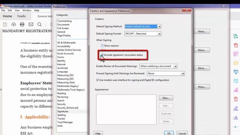Image resolution: width=240 pixels, height=135 pixels.
Task: Click OK in Creation and Appearance dialog
Action: pyautogui.click(x=169, y=133)
